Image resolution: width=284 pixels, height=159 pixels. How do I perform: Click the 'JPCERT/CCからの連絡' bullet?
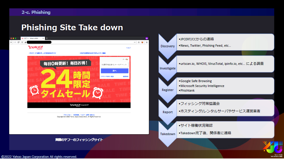[196, 39]
